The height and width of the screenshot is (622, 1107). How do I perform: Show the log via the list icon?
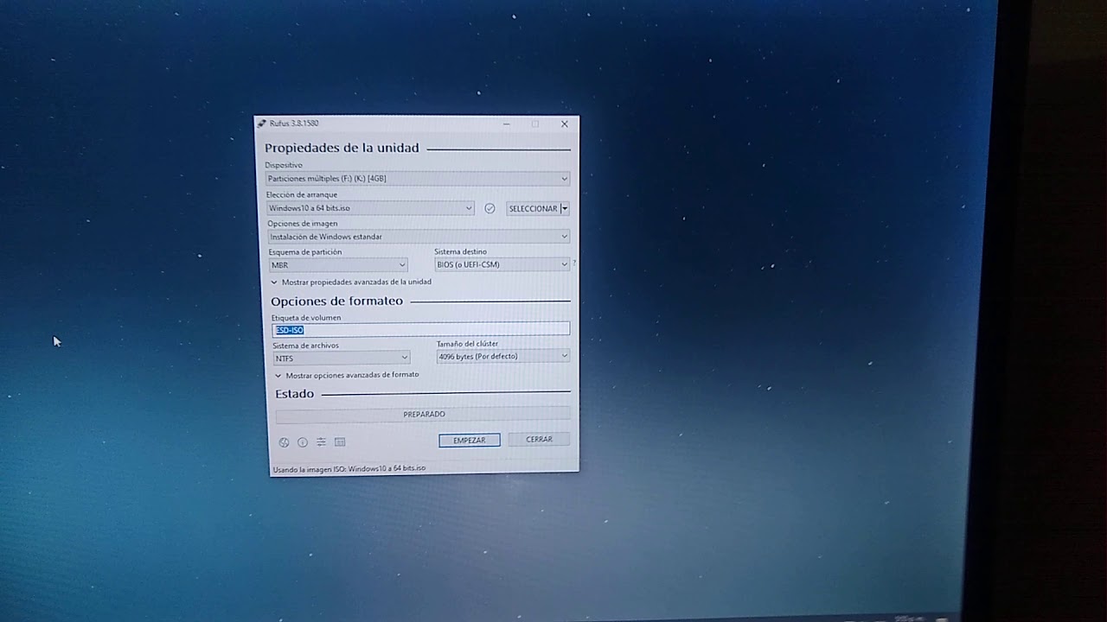pyautogui.click(x=340, y=441)
